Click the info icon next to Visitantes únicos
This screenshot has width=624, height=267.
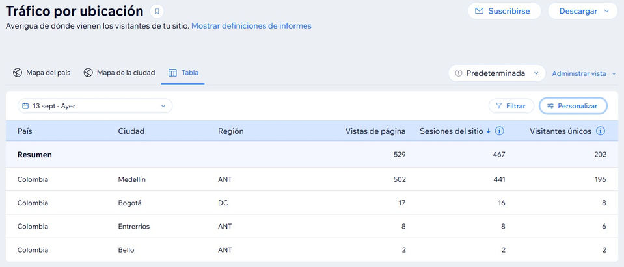pyautogui.click(x=601, y=131)
